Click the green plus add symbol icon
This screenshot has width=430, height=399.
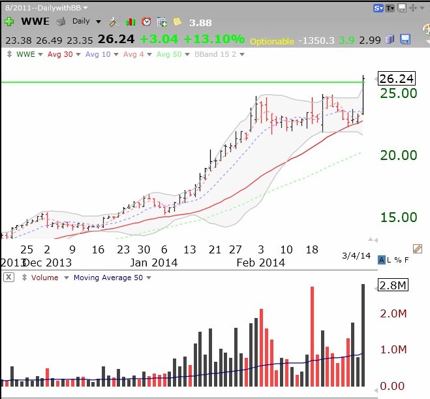tap(9, 22)
